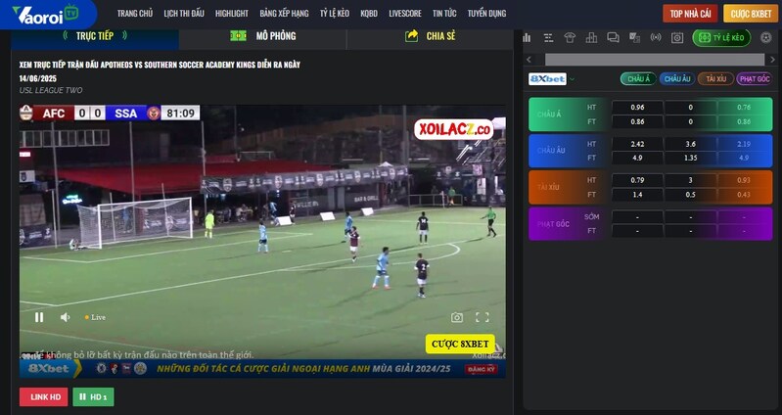Click the Châu Á green row label
Screen dimensions: 782x415
[x=549, y=115]
